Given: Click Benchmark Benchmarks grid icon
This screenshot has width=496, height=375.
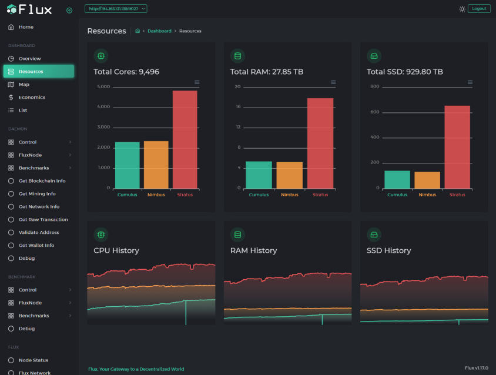Looking at the screenshot, I should click(11, 316).
